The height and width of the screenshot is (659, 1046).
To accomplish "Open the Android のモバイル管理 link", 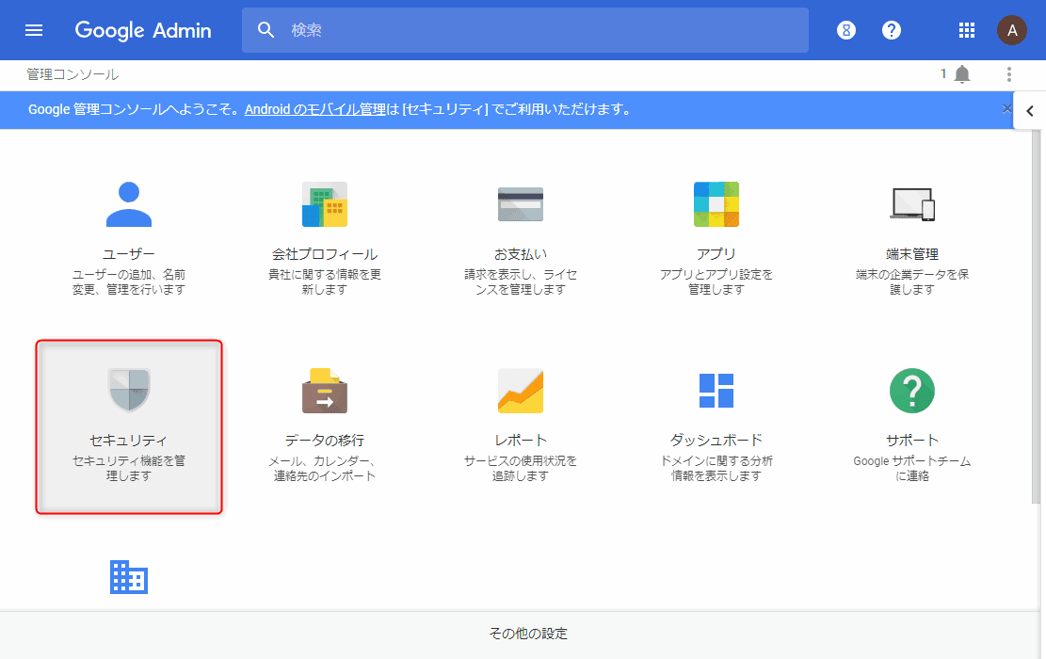I will tap(314, 109).
